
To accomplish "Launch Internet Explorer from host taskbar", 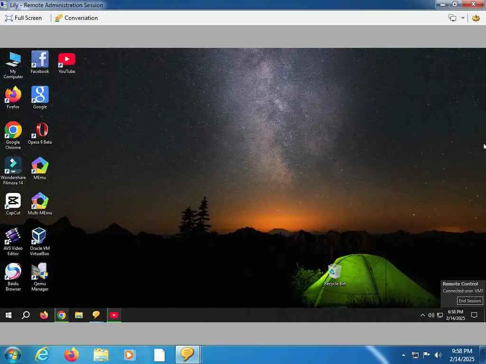I will [42, 355].
